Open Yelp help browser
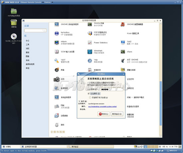 pos(90,61)
